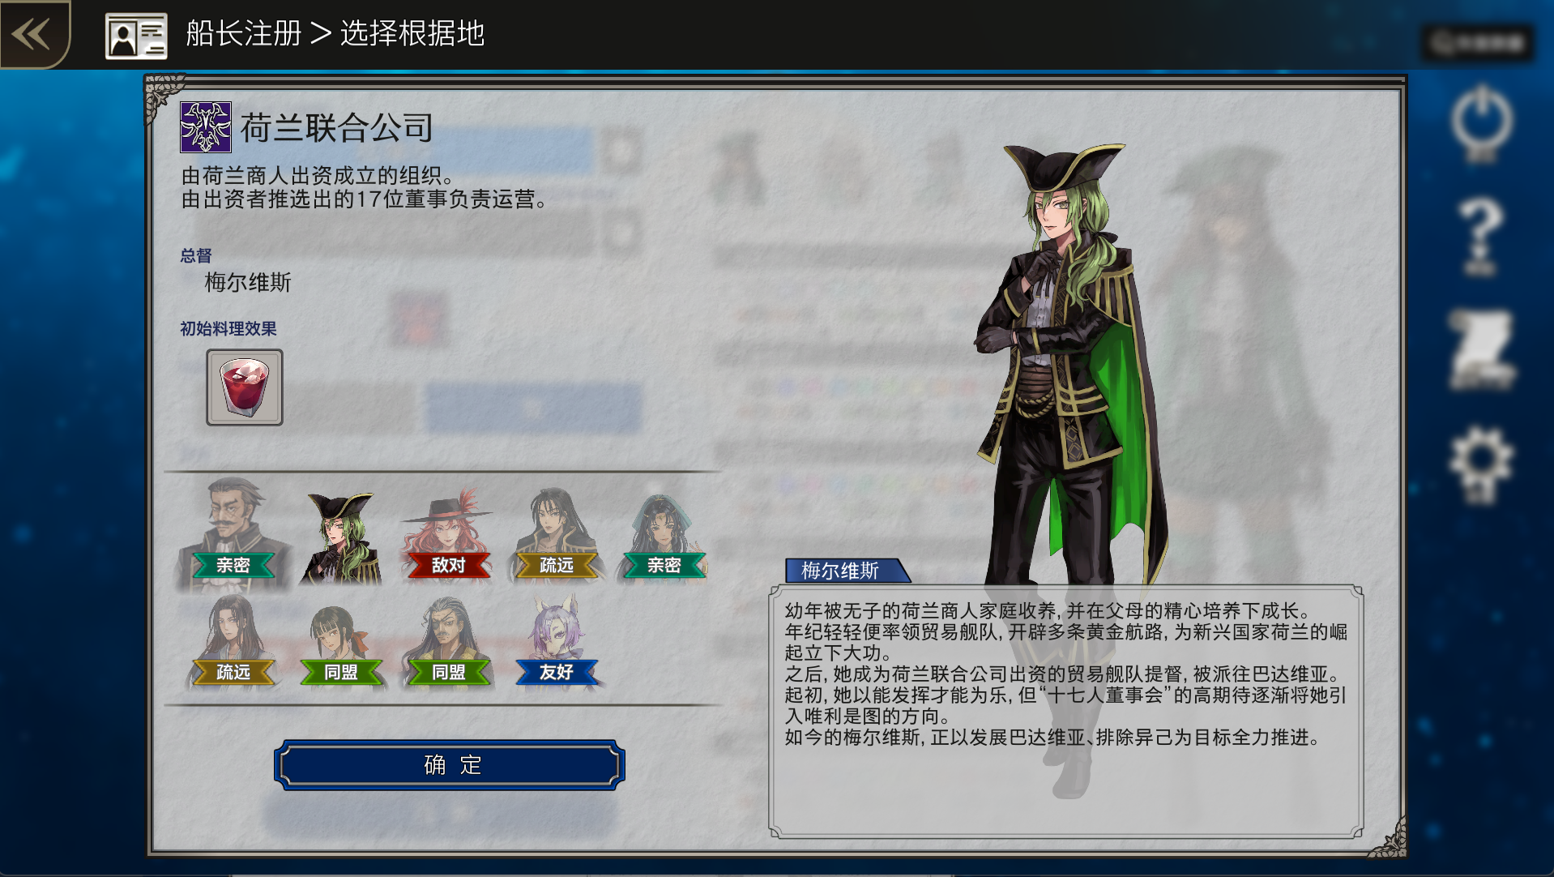This screenshot has height=877, width=1554.
Task: Select the 友好 purple-haired character portrait
Action: coord(556,641)
